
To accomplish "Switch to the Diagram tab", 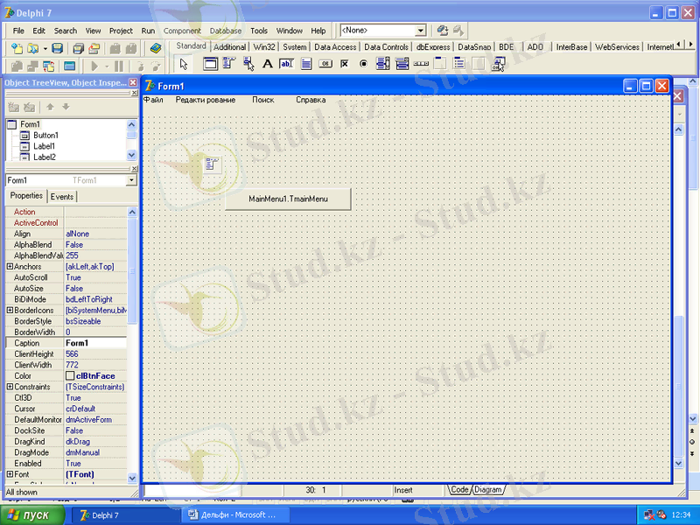I will pyautogui.click(x=487, y=490).
